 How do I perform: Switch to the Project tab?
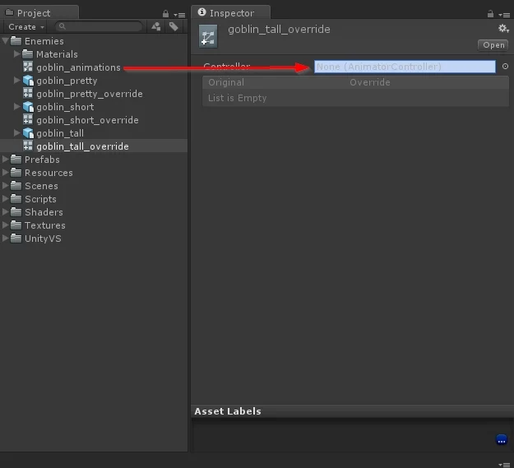[39, 13]
